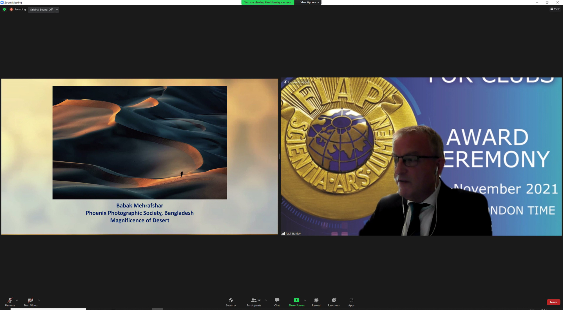This screenshot has width=563, height=310.
Task: Minimize the Zoom Meeting window
Action: pyautogui.click(x=537, y=2)
